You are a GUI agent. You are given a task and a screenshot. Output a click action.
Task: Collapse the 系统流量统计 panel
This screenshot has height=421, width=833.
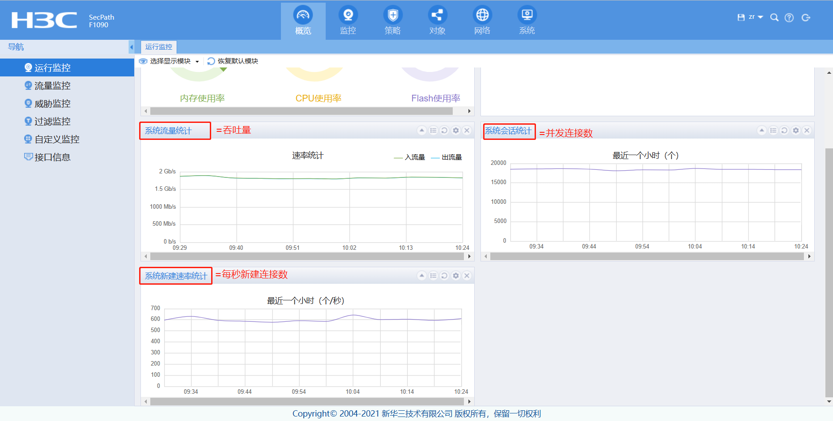click(421, 131)
